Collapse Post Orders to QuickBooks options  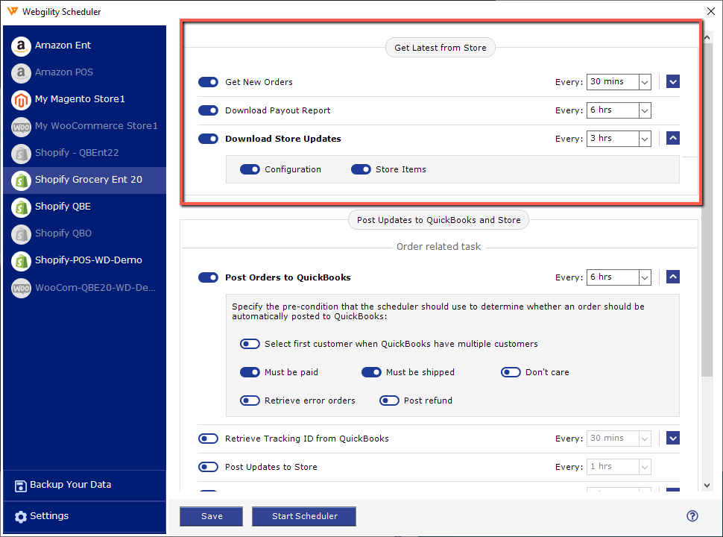(x=673, y=277)
